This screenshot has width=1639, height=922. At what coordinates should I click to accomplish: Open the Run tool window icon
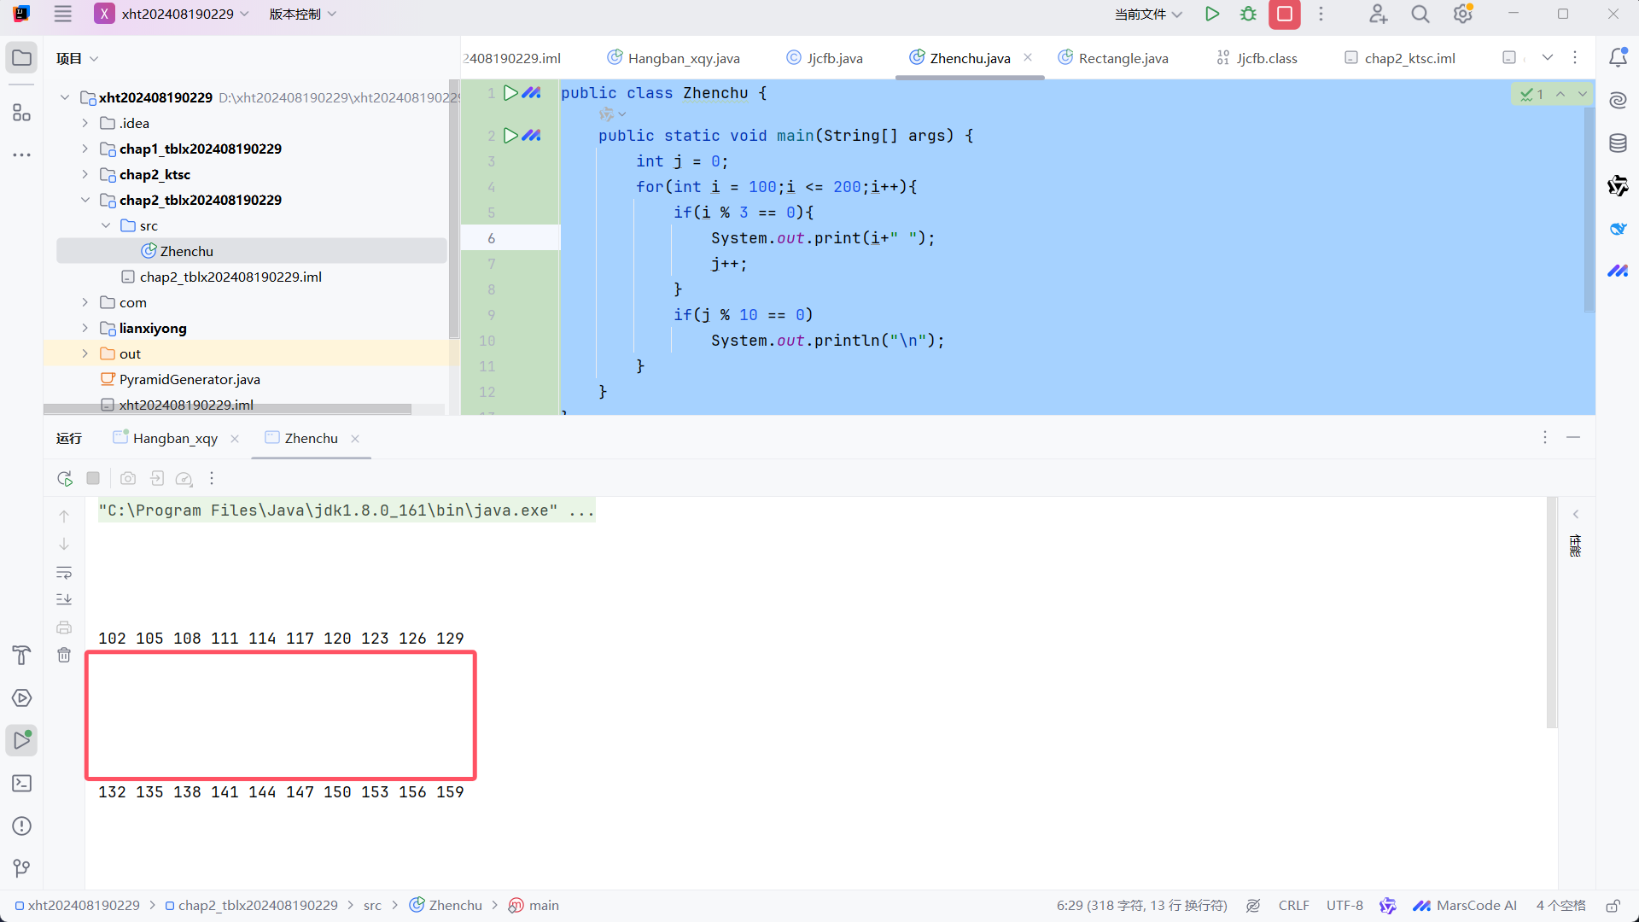coord(22,740)
